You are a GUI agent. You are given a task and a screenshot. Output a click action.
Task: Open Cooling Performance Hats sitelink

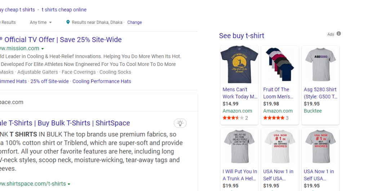point(102,81)
